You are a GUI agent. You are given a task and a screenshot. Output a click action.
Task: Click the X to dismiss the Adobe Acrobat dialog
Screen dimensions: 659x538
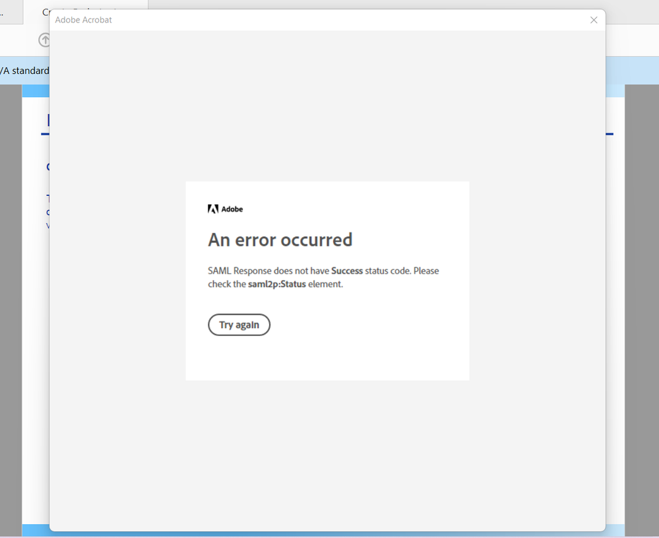pos(593,20)
